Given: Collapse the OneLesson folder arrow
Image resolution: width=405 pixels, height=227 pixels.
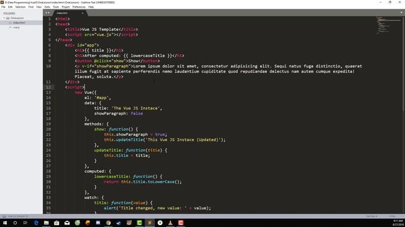Looking at the screenshot, I should click(4, 18).
